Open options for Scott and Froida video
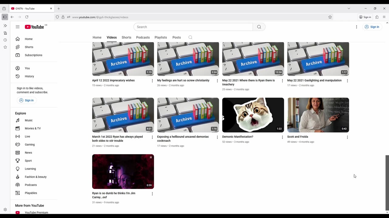Screen dimensions: 389x218 click(347, 137)
